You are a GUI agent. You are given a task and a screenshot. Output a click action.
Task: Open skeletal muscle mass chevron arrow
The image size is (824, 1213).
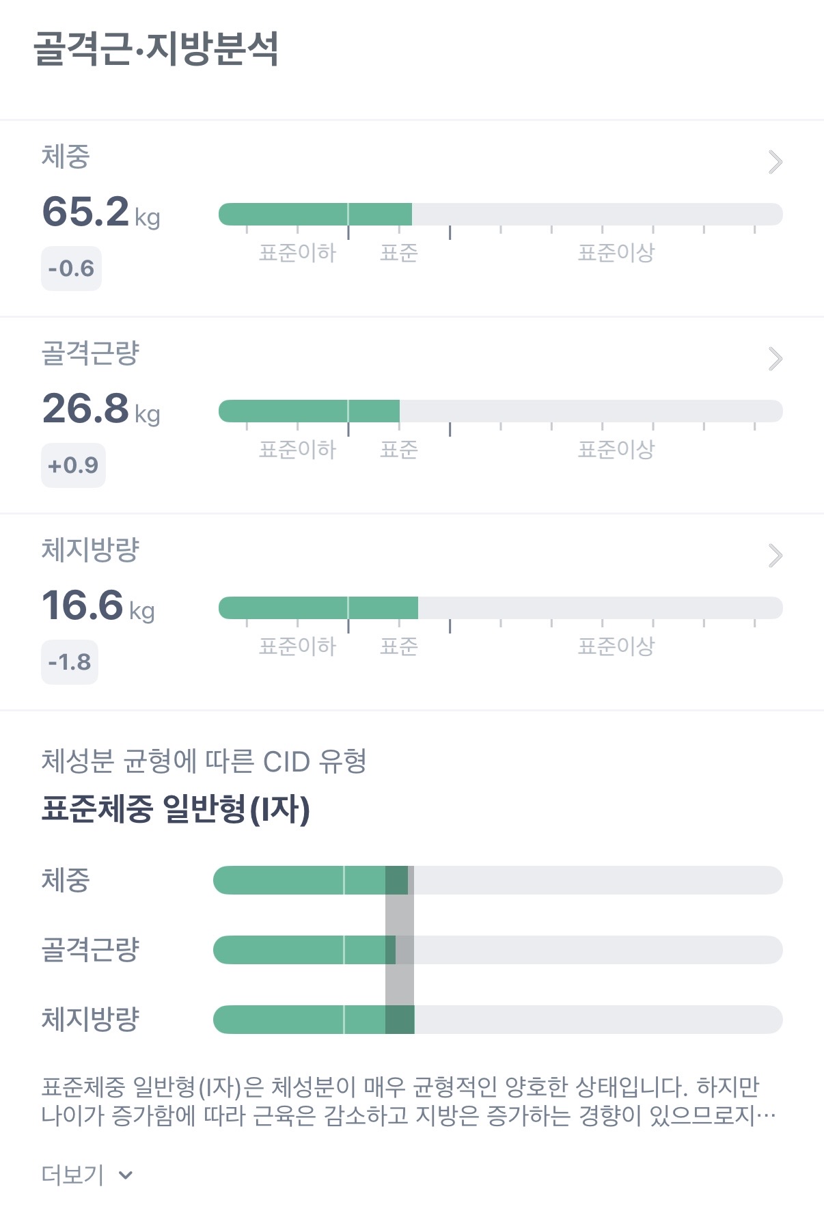(x=775, y=359)
